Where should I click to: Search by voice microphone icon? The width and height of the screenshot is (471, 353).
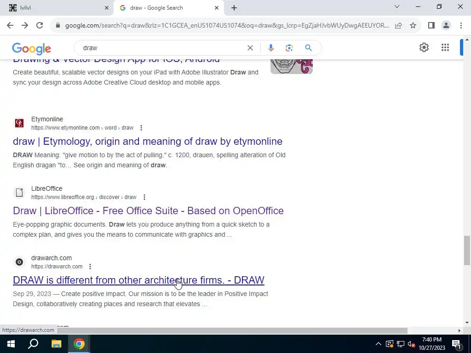270,48
